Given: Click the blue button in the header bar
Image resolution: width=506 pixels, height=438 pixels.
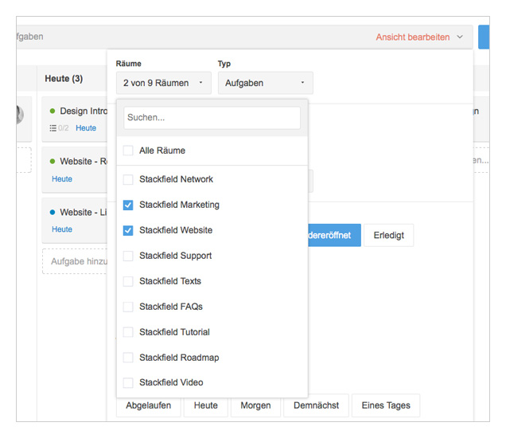Looking at the screenshot, I should 484,37.
